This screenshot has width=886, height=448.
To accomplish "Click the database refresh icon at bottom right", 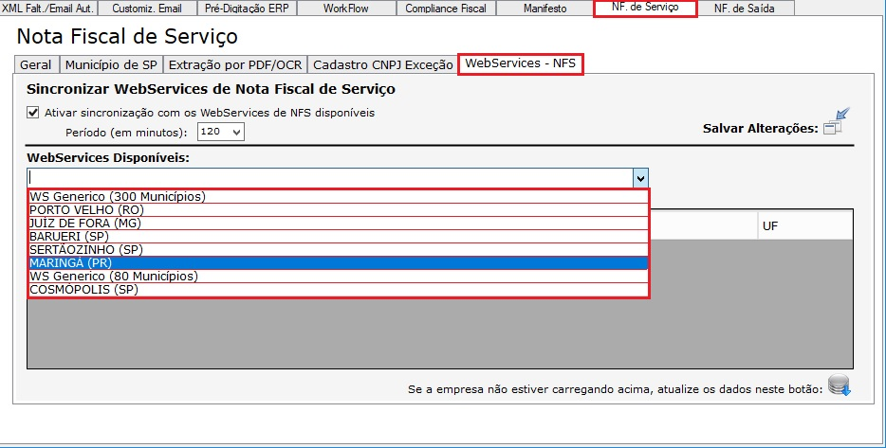I will point(839,386).
